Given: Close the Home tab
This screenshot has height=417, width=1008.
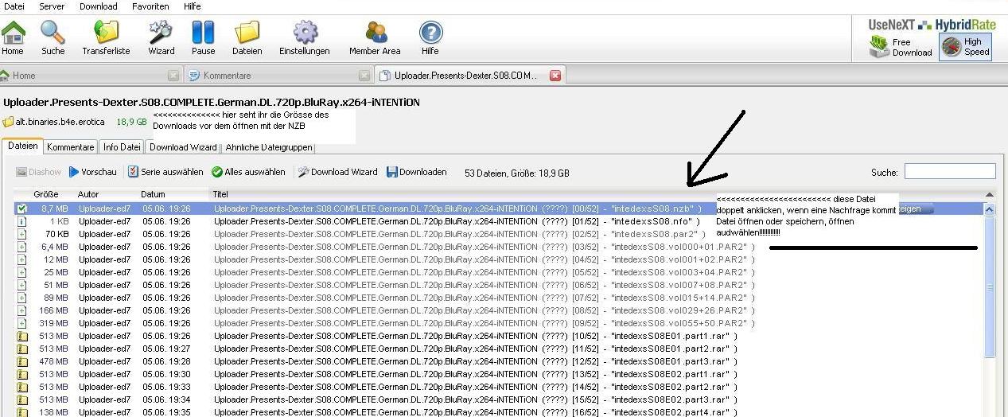Looking at the screenshot, I should 173,76.
